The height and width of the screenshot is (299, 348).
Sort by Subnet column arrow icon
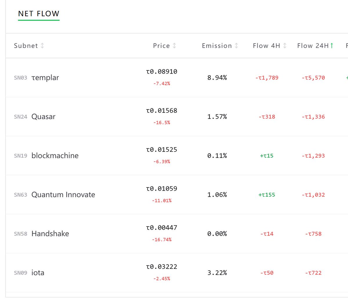[x=42, y=46]
